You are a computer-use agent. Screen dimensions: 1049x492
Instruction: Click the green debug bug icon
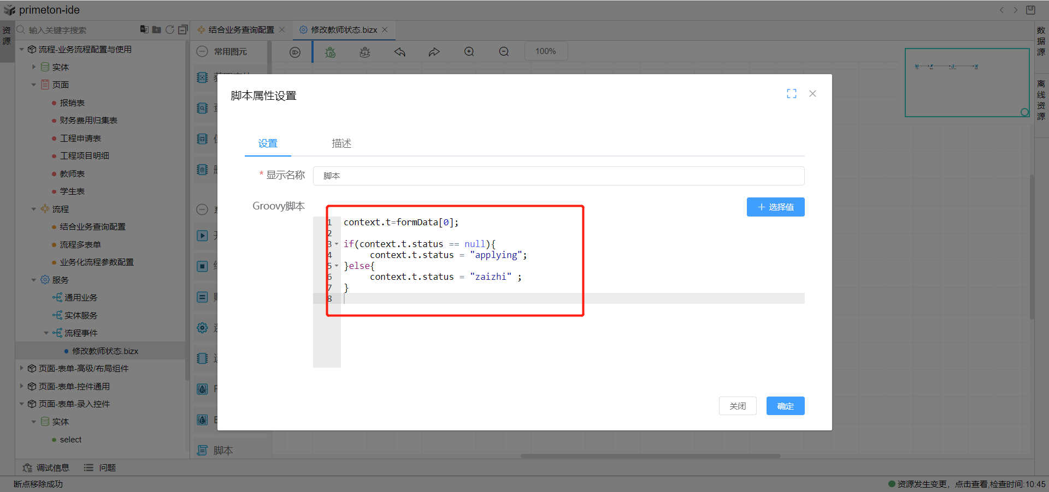tap(330, 52)
